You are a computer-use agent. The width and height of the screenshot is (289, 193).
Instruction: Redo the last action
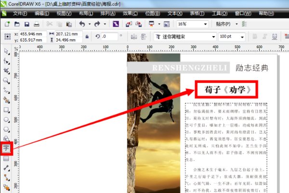(97, 24)
